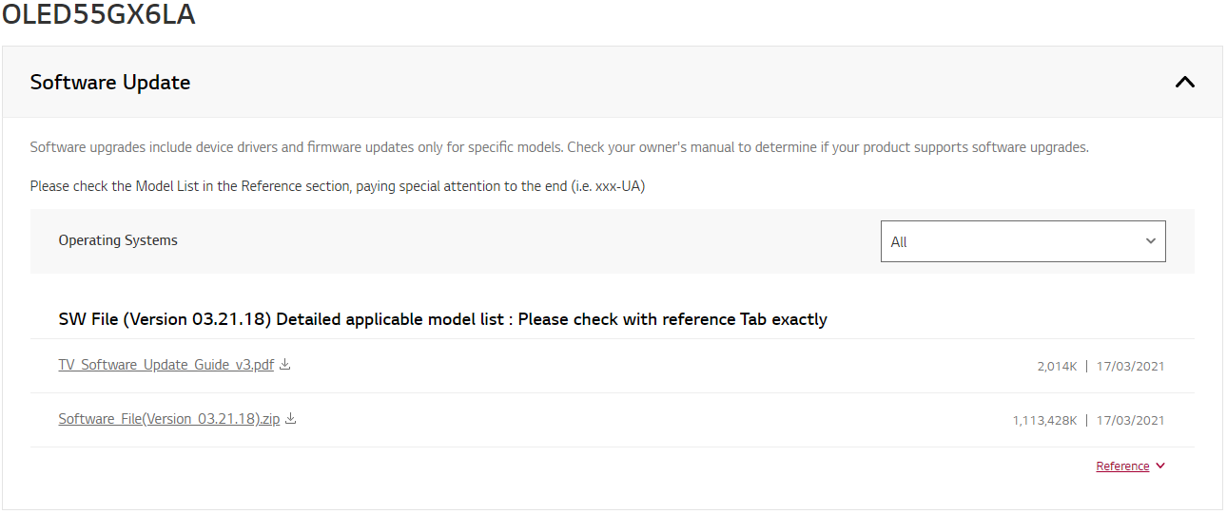
Task: Click the software upgrades description paragraph
Action: tap(559, 147)
